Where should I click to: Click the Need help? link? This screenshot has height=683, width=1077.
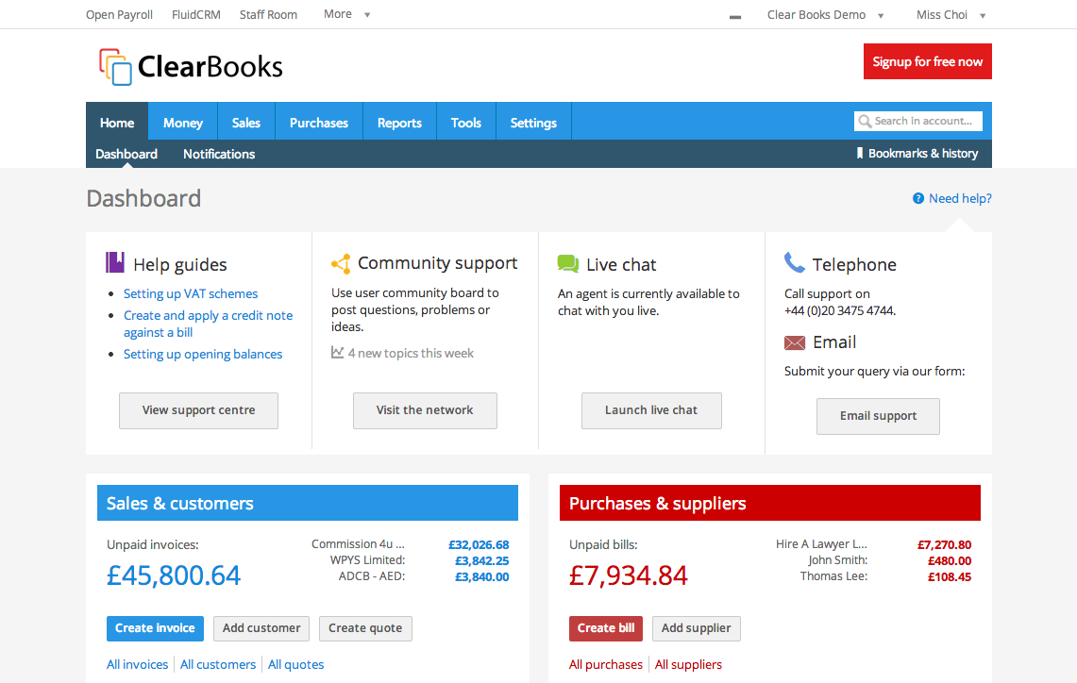click(960, 198)
